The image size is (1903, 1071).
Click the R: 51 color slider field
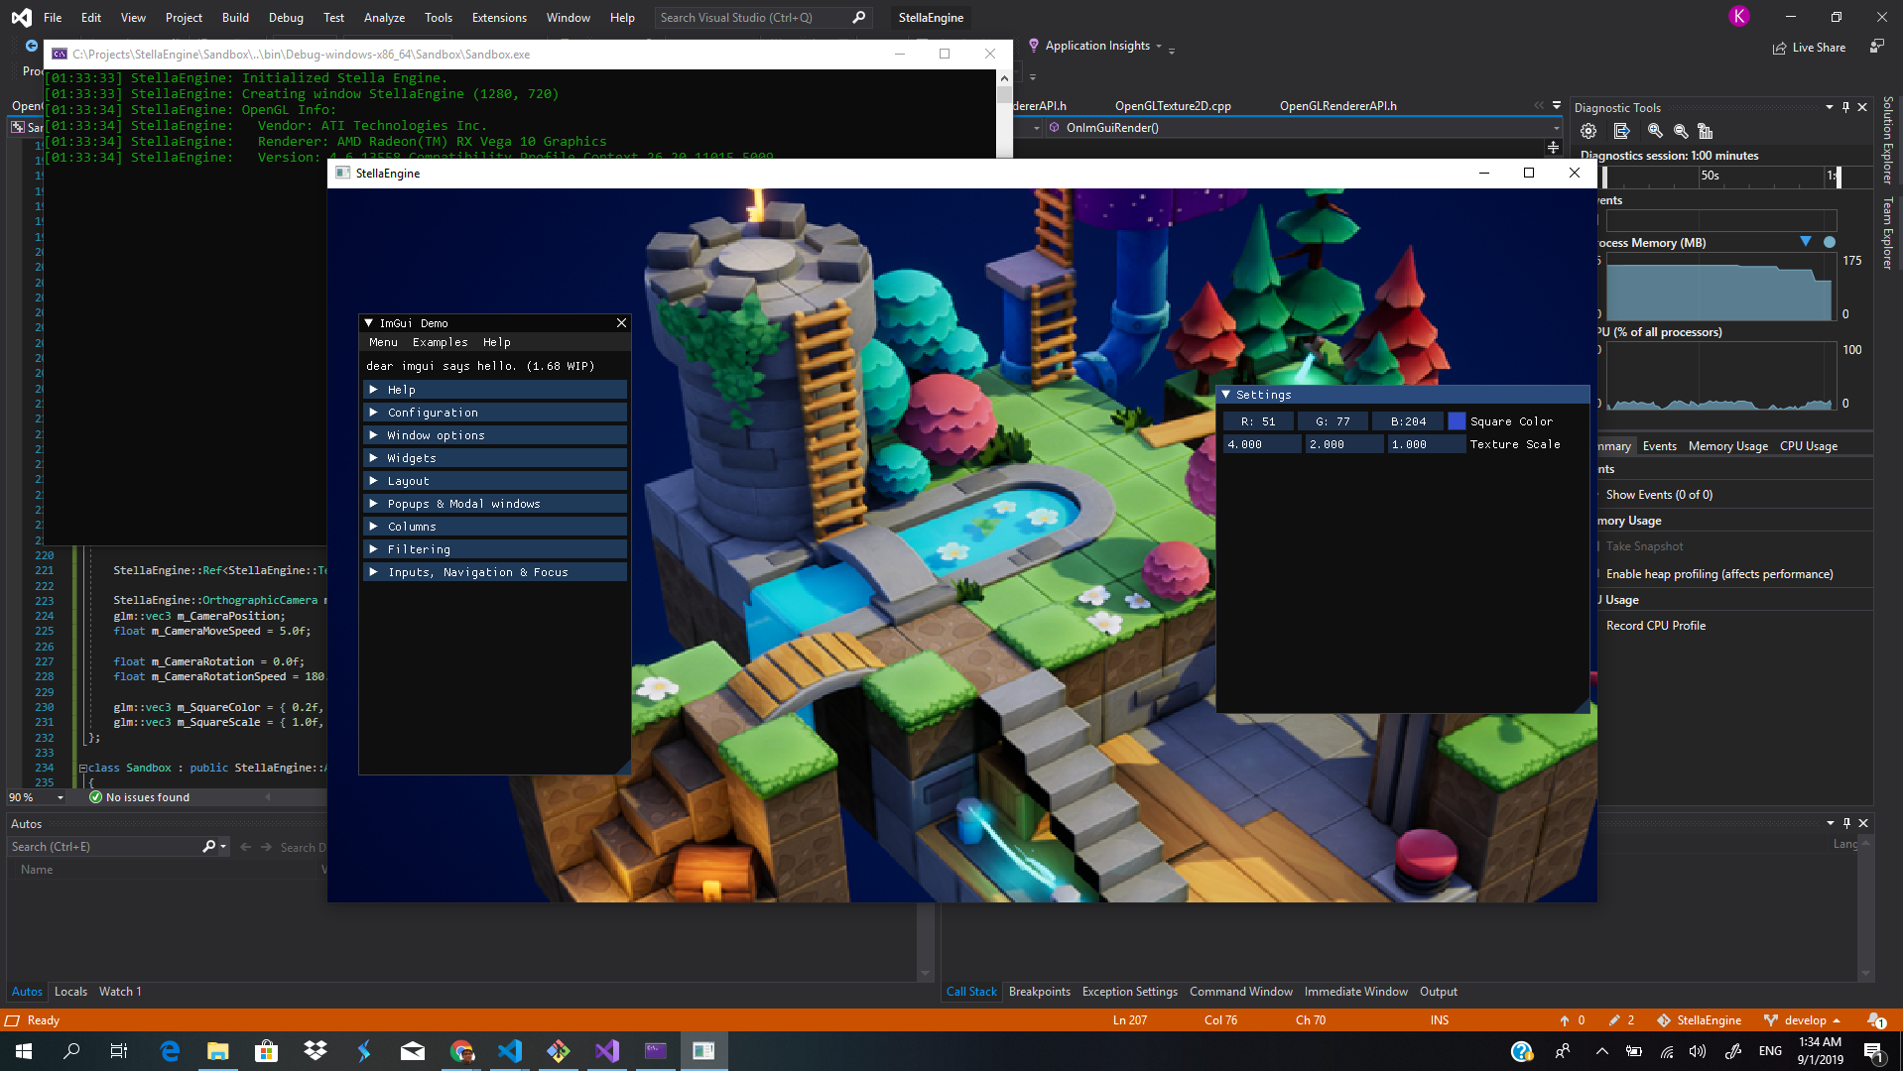click(x=1257, y=421)
